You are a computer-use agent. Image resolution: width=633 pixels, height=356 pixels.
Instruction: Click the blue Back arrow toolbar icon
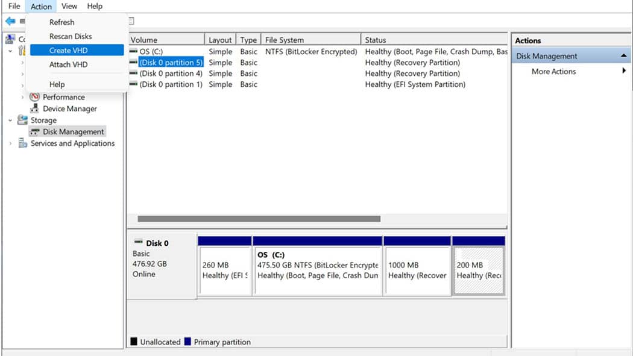(x=10, y=21)
